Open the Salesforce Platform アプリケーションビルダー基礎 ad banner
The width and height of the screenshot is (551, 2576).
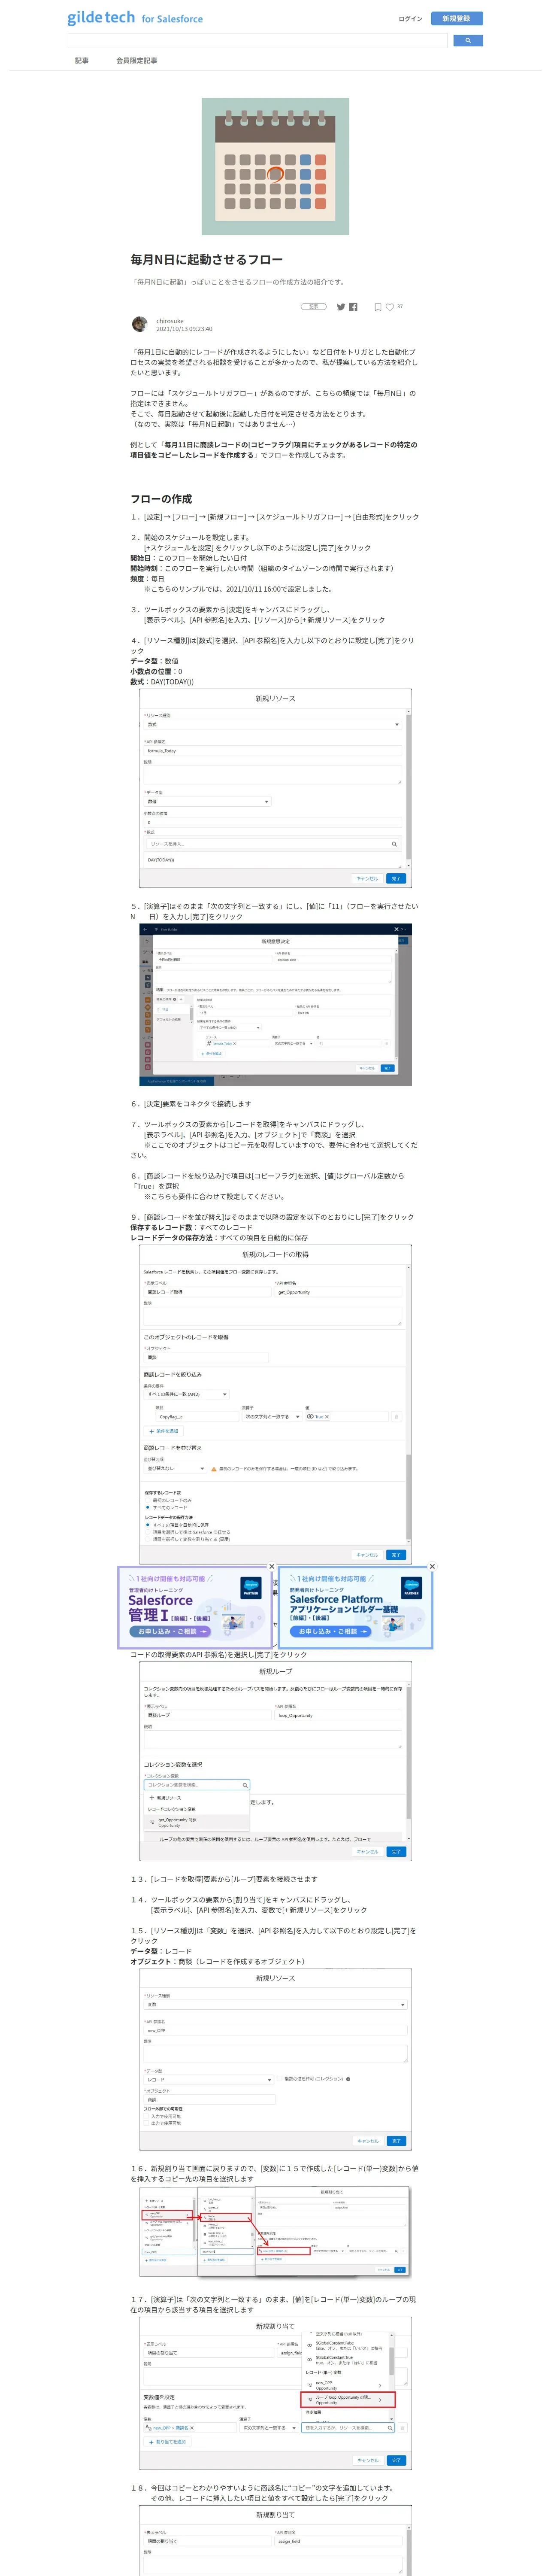tap(355, 1607)
